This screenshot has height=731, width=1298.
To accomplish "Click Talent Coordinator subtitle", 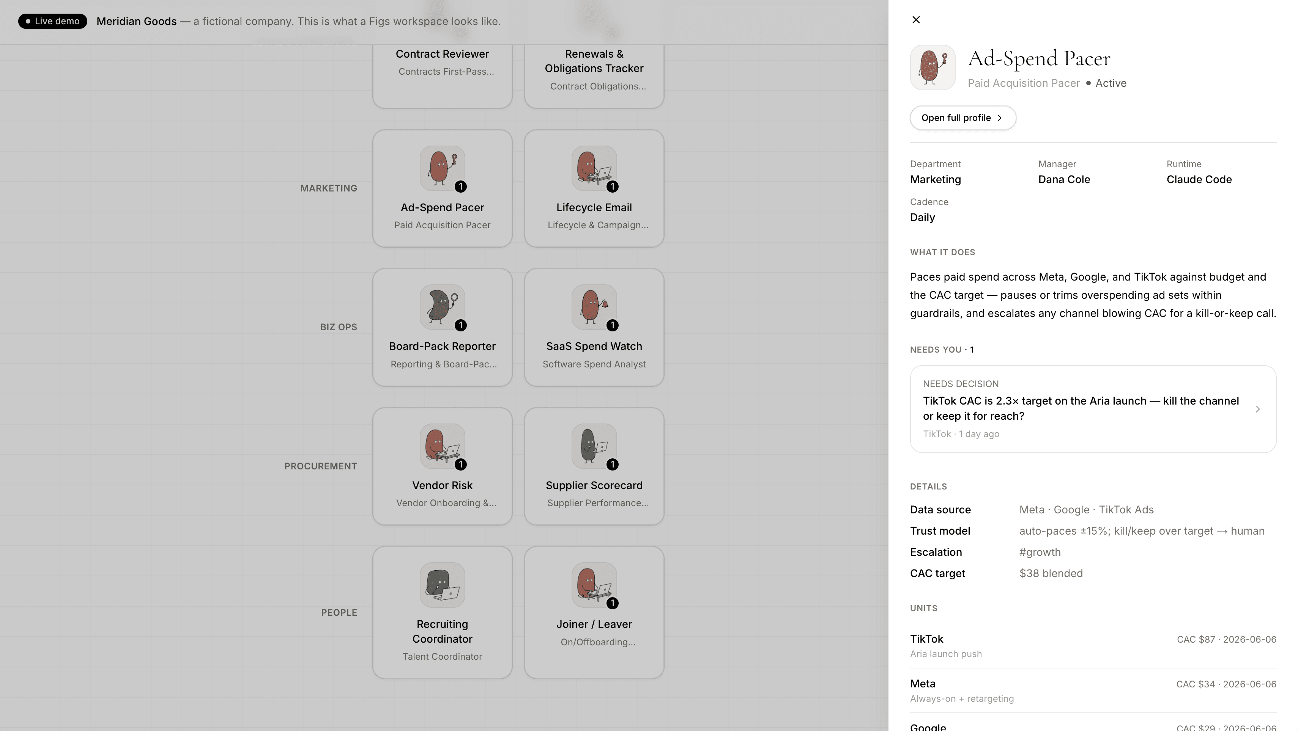I will pos(442,656).
